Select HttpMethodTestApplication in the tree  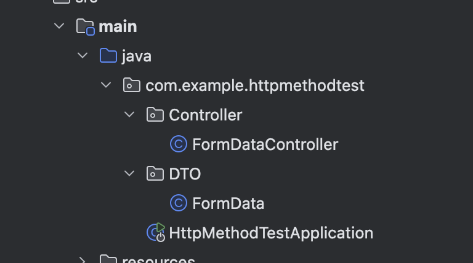271,234
